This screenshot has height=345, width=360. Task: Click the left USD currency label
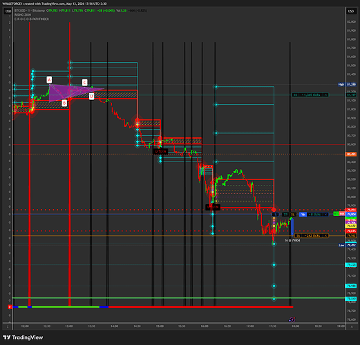click(8, 11)
